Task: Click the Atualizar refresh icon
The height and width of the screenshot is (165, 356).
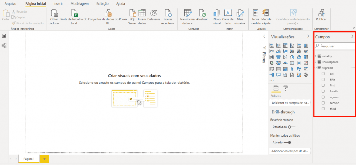Action: (x=202, y=13)
